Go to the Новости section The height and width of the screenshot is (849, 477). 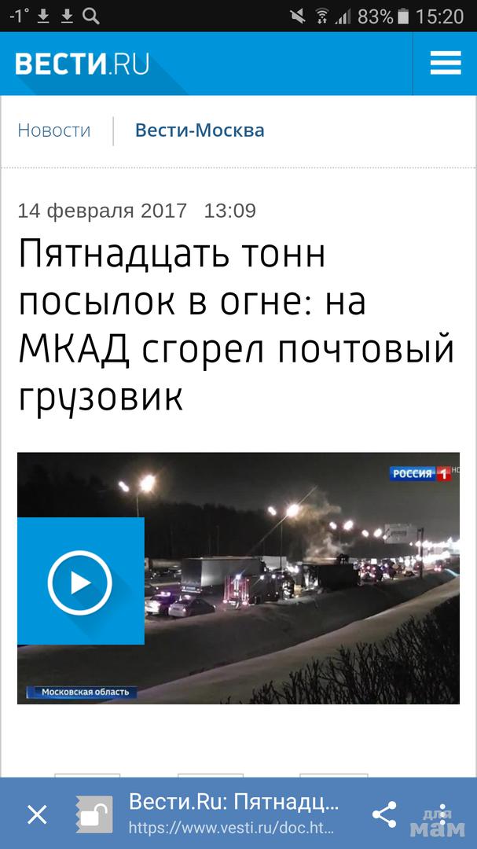tap(54, 130)
